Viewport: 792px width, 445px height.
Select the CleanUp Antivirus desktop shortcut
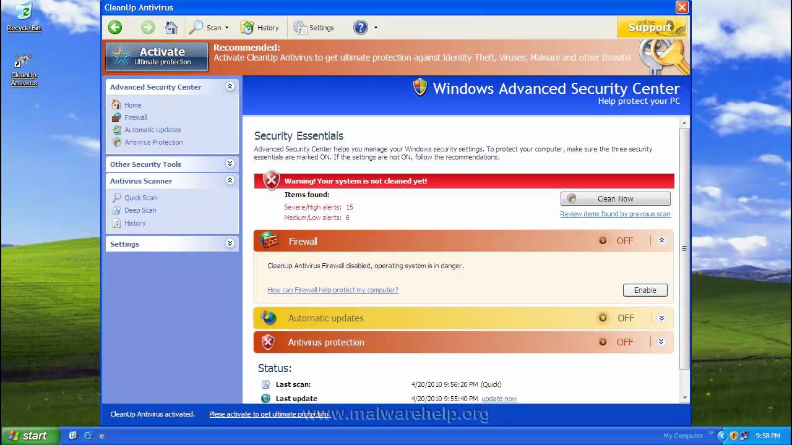click(x=24, y=70)
